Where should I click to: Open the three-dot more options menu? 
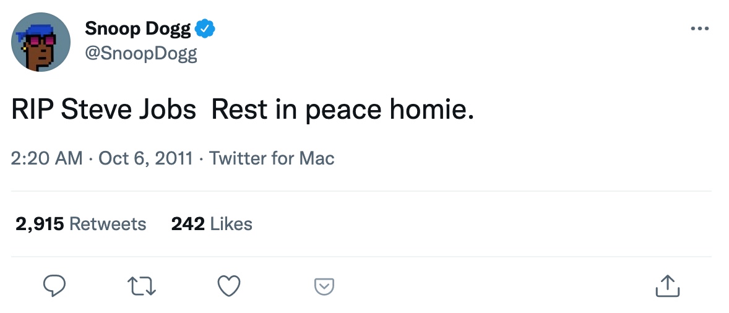(x=699, y=28)
